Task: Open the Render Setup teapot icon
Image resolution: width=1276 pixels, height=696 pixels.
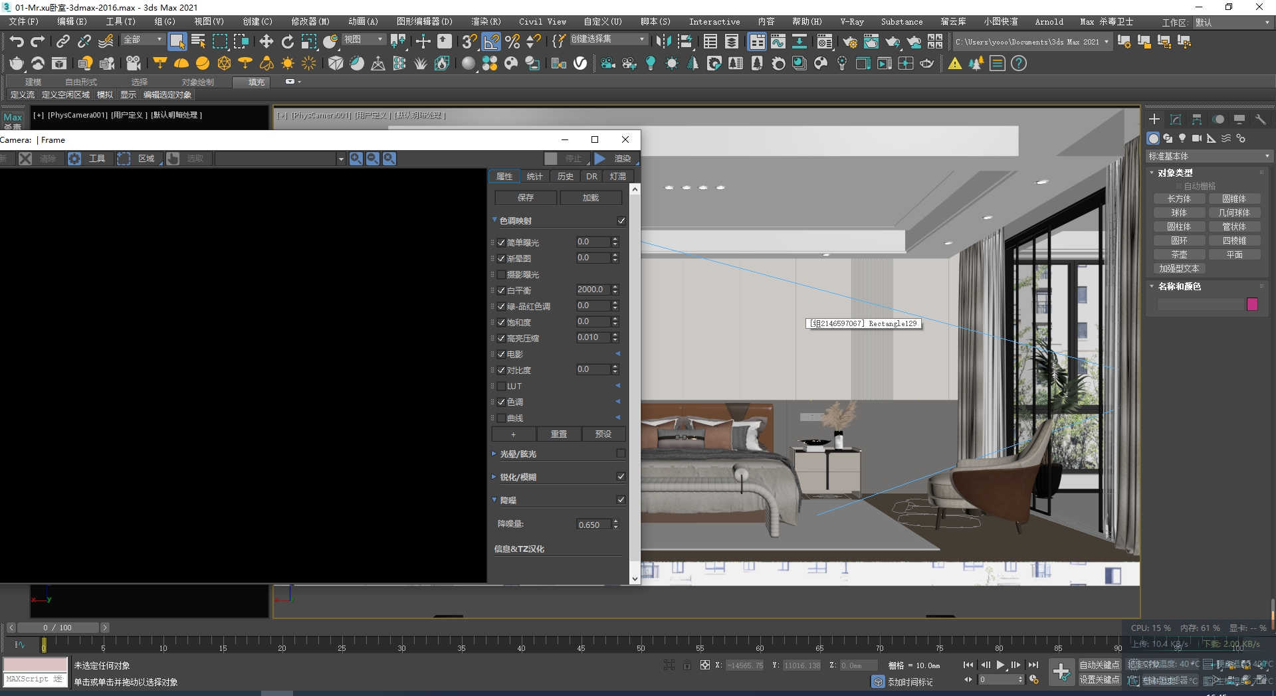Action: tap(850, 42)
